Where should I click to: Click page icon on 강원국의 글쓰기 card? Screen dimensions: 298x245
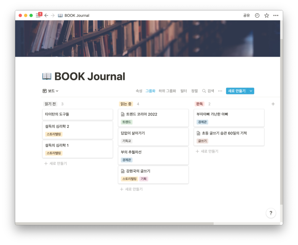[123, 171]
